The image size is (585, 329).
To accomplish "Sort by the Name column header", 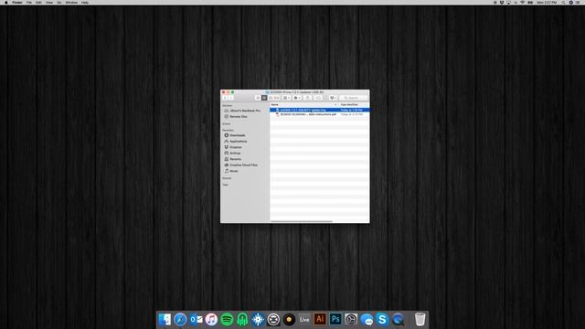I will pos(304,105).
